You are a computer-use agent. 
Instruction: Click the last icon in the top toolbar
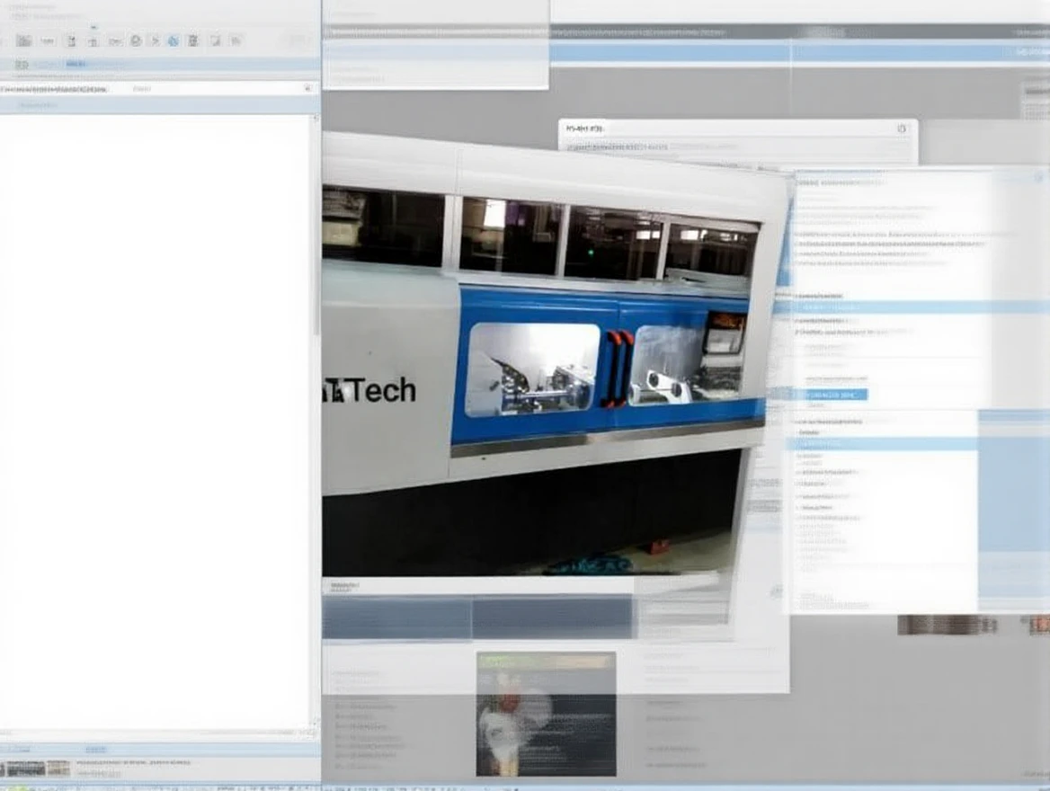pyautogui.click(x=236, y=40)
